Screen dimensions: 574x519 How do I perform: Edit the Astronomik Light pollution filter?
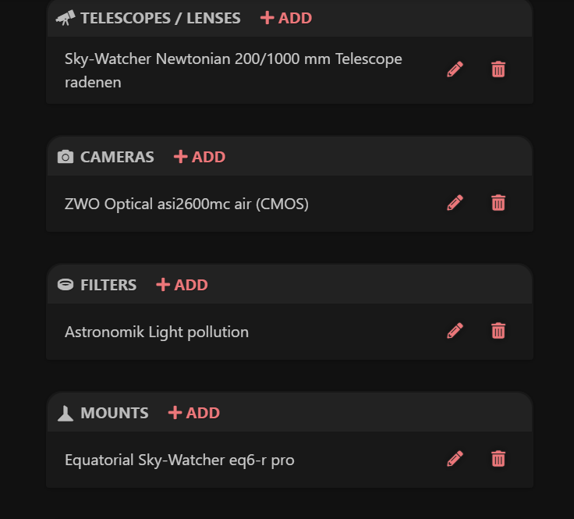[x=455, y=331]
